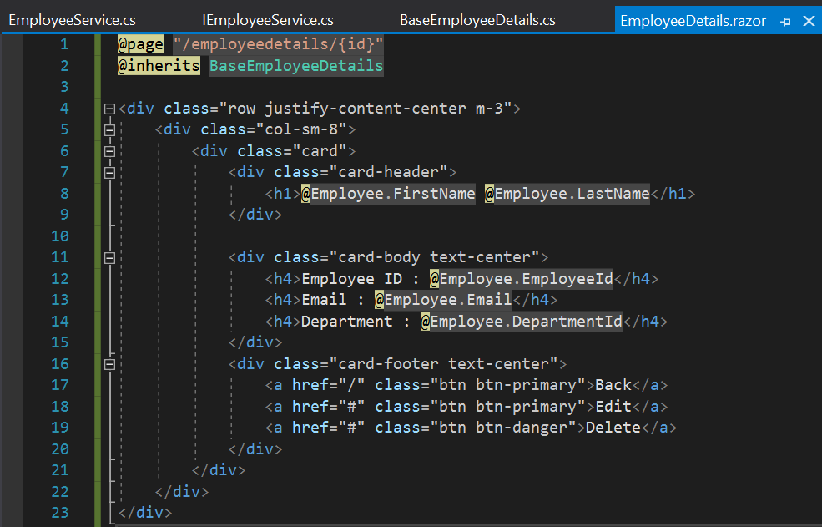
Task: Collapse the col-sm-8 div on line 5
Action: (109, 130)
